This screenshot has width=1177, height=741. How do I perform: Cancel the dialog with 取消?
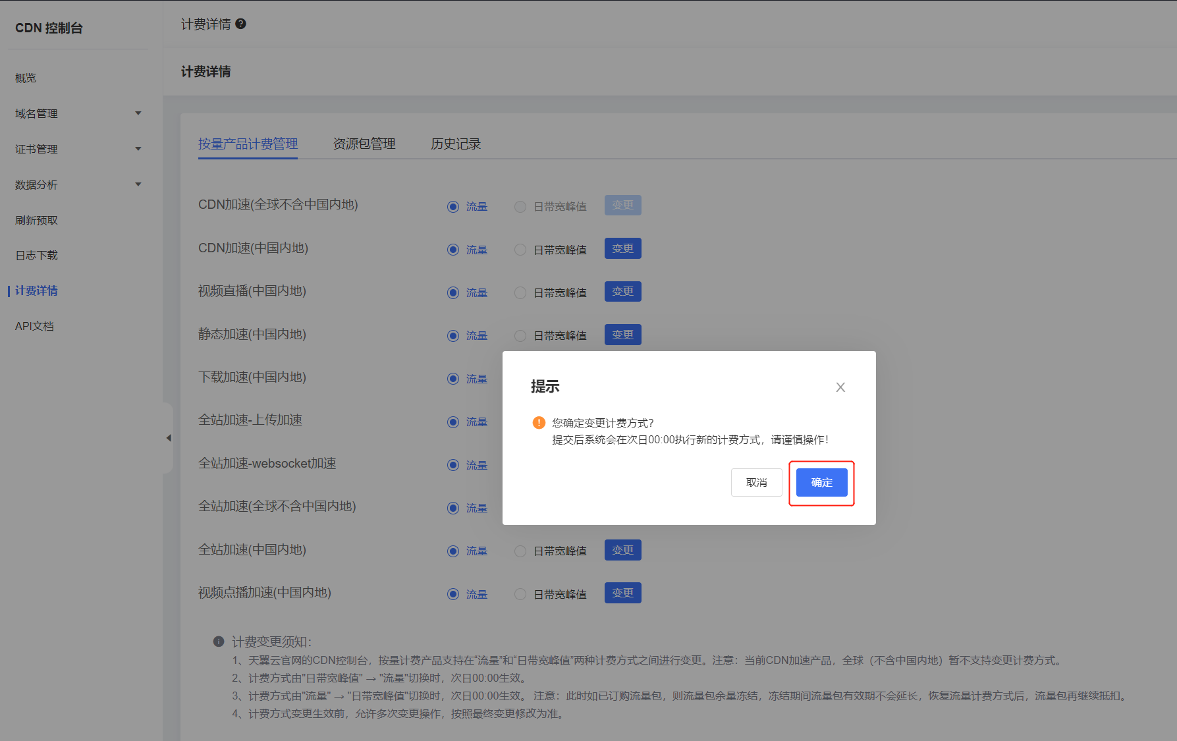(x=757, y=483)
